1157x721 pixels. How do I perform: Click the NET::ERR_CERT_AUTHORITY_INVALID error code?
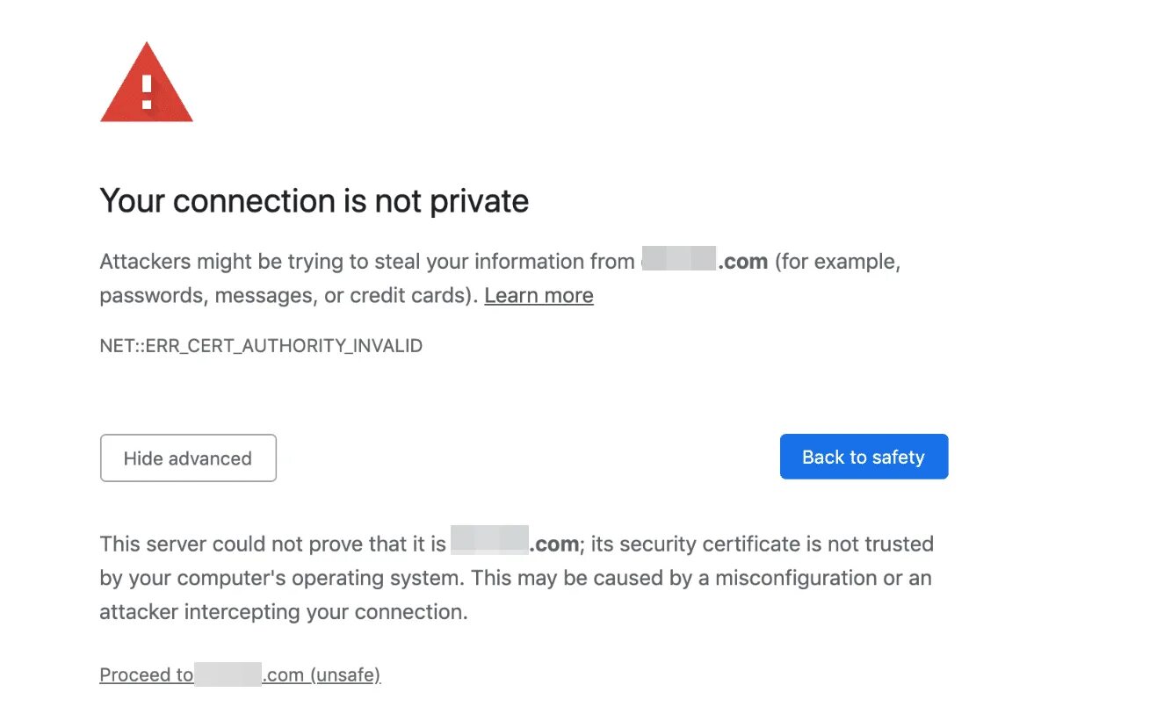[261, 346]
